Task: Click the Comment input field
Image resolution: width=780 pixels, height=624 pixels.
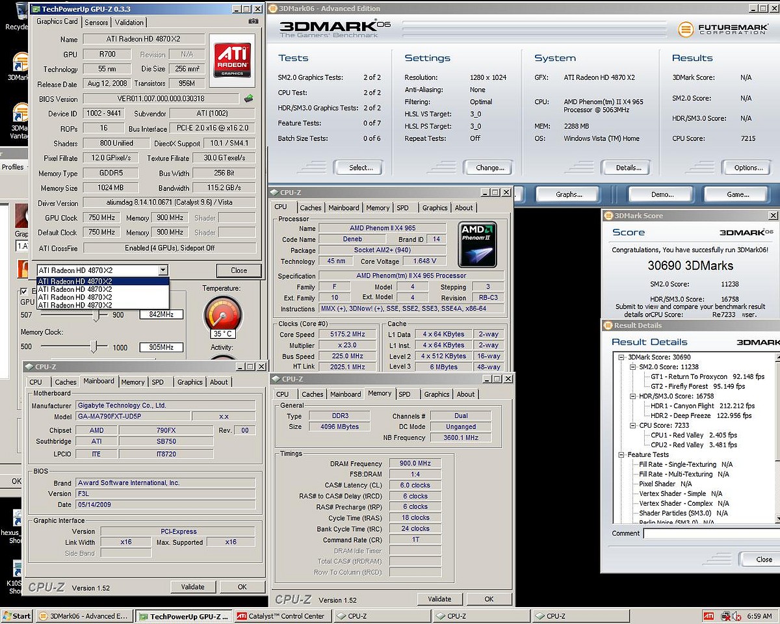Action: coord(712,533)
